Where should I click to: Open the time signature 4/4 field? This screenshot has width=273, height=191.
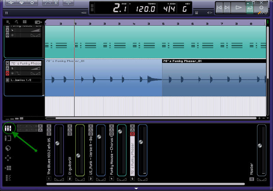pos(169,9)
